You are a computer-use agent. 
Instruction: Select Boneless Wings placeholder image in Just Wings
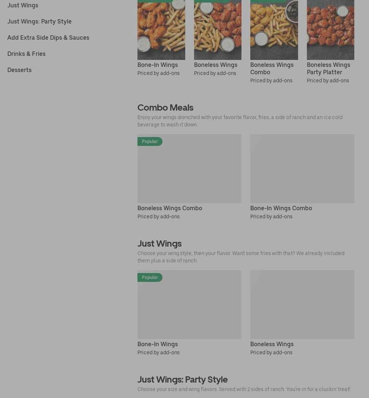(302, 305)
